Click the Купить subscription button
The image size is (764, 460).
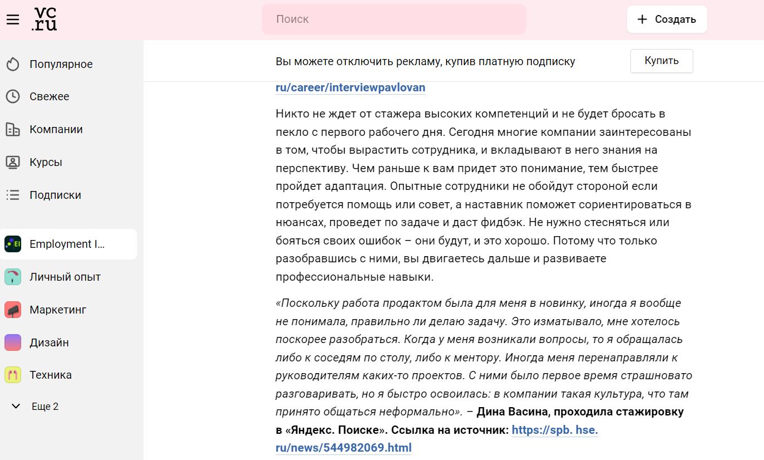click(662, 61)
